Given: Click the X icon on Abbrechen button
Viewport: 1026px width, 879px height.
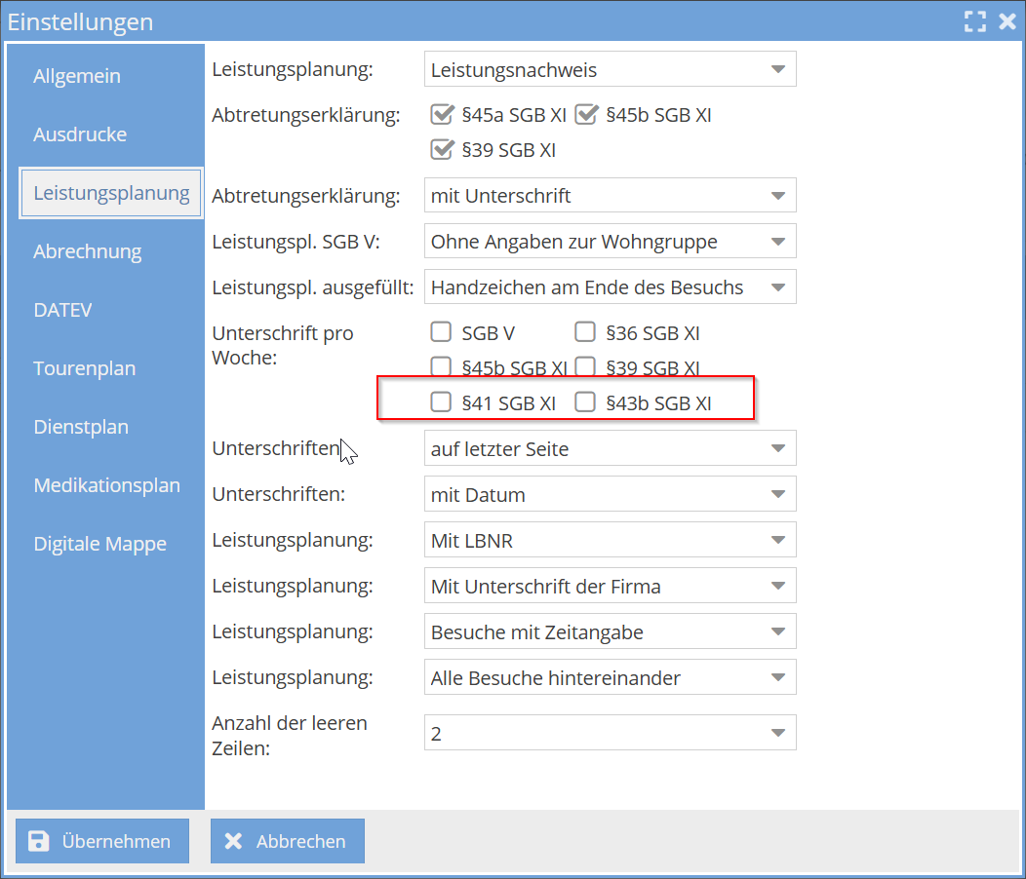Looking at the screenshot, I should click(x=234, y=840).
